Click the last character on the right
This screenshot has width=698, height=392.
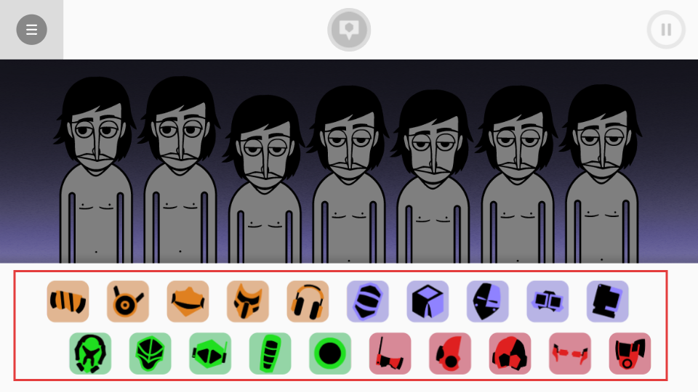tap(601, 173)
